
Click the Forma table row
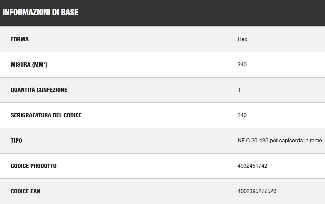(162, 39)
